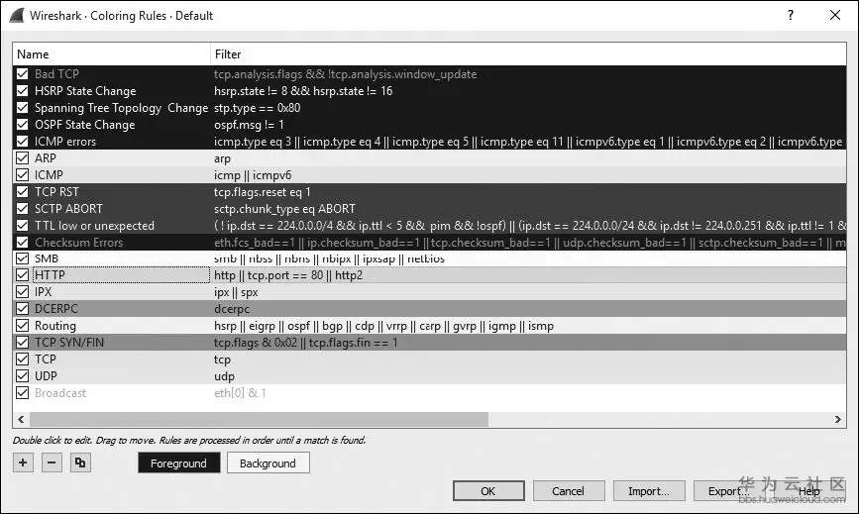Uncheck the Checksum Errors checkbox
Image resolution: width=859 pixels, height=514 pixels.
pyautogui.click(x=23, y=243)
